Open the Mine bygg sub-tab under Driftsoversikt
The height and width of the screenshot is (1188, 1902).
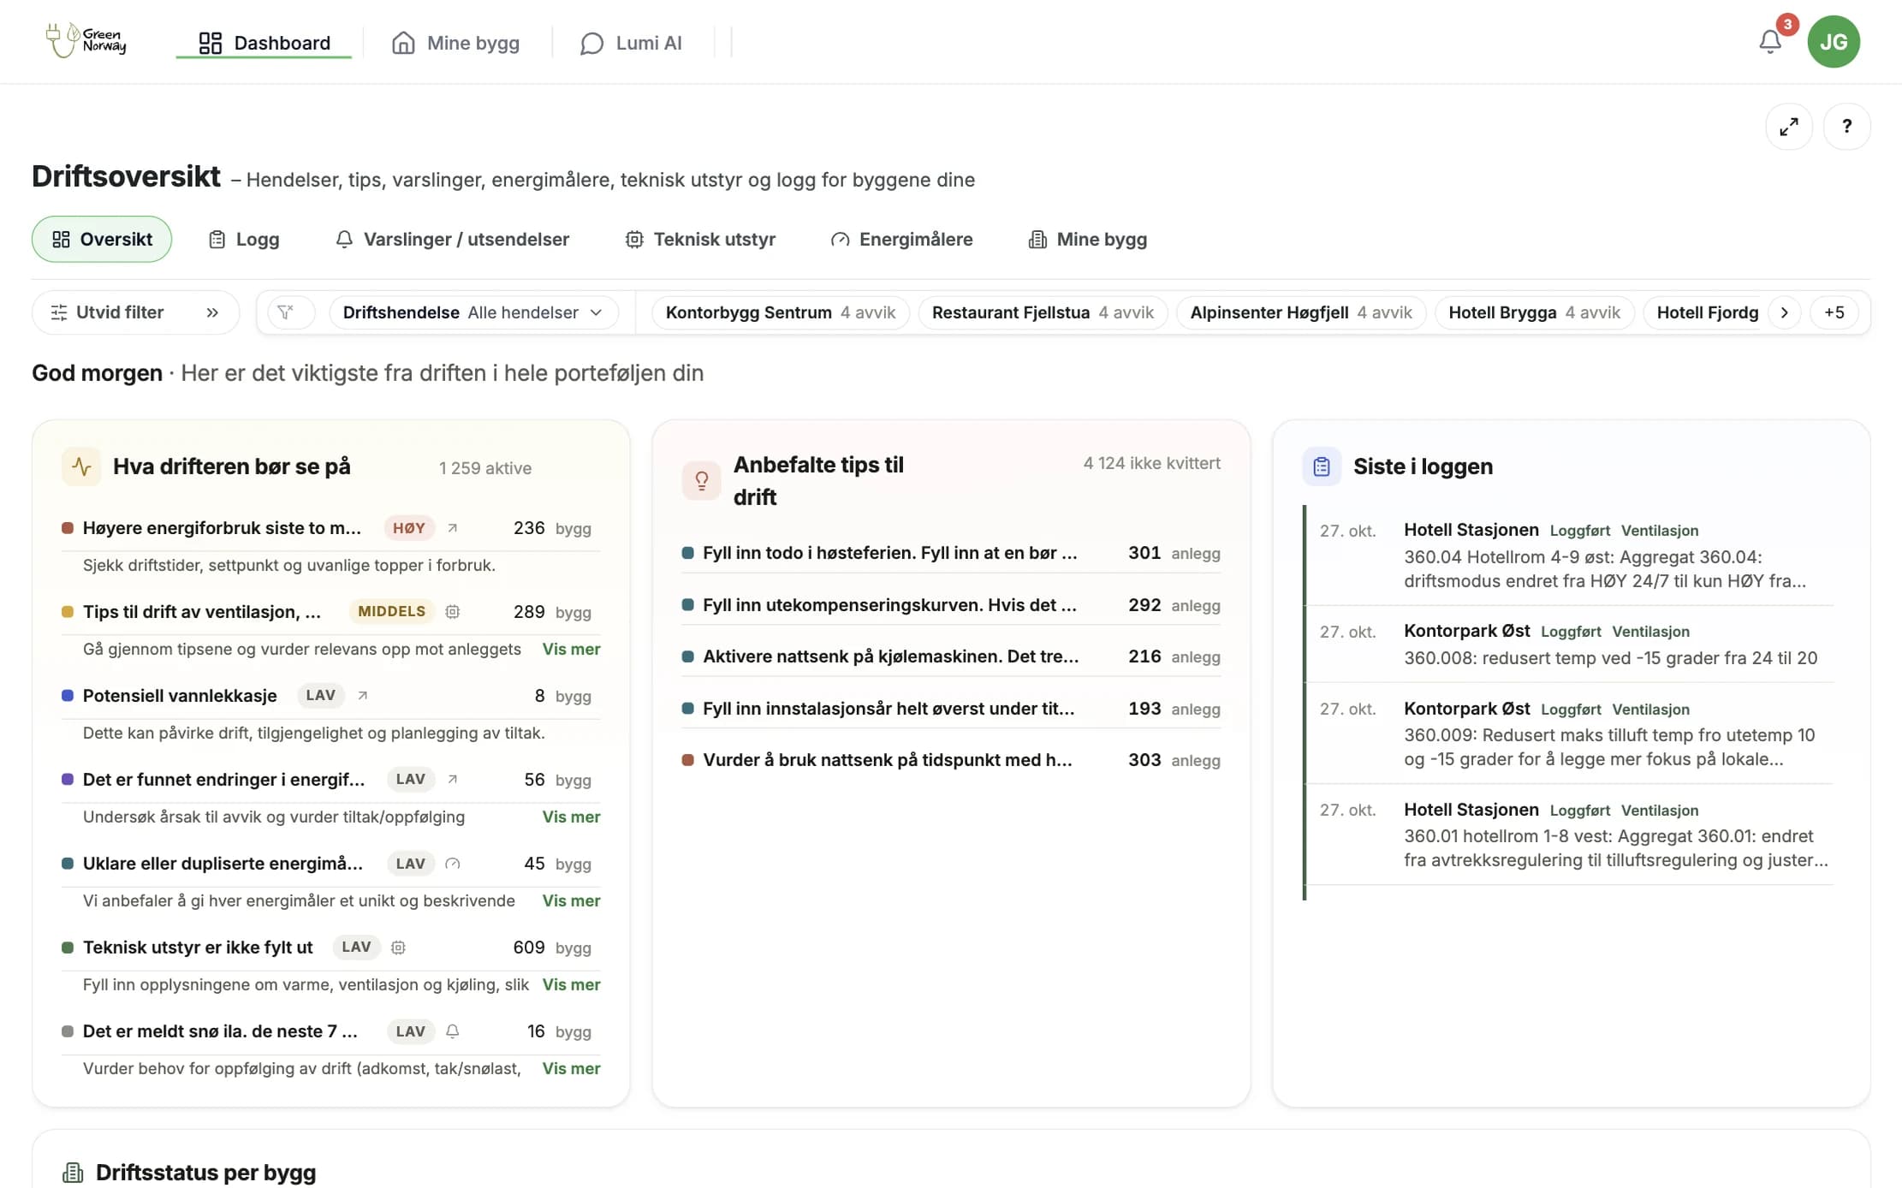click(1087, 240)
